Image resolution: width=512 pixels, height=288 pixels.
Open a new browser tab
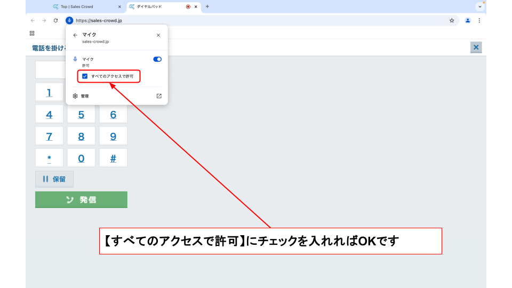207,6
